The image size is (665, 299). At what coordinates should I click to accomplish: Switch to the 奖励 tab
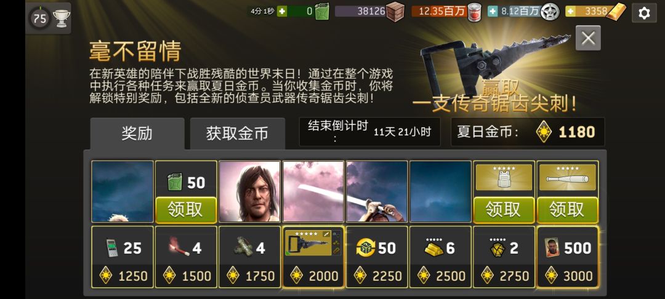click(x=137, y=134)
